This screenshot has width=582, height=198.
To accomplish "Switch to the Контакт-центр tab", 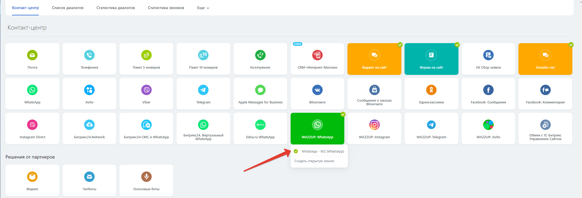I will click(26, 8).
